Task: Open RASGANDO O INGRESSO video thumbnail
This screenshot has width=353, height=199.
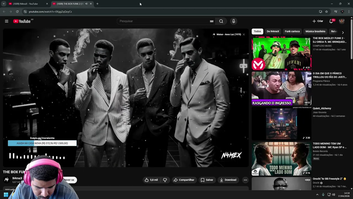Action: point(281,88)
